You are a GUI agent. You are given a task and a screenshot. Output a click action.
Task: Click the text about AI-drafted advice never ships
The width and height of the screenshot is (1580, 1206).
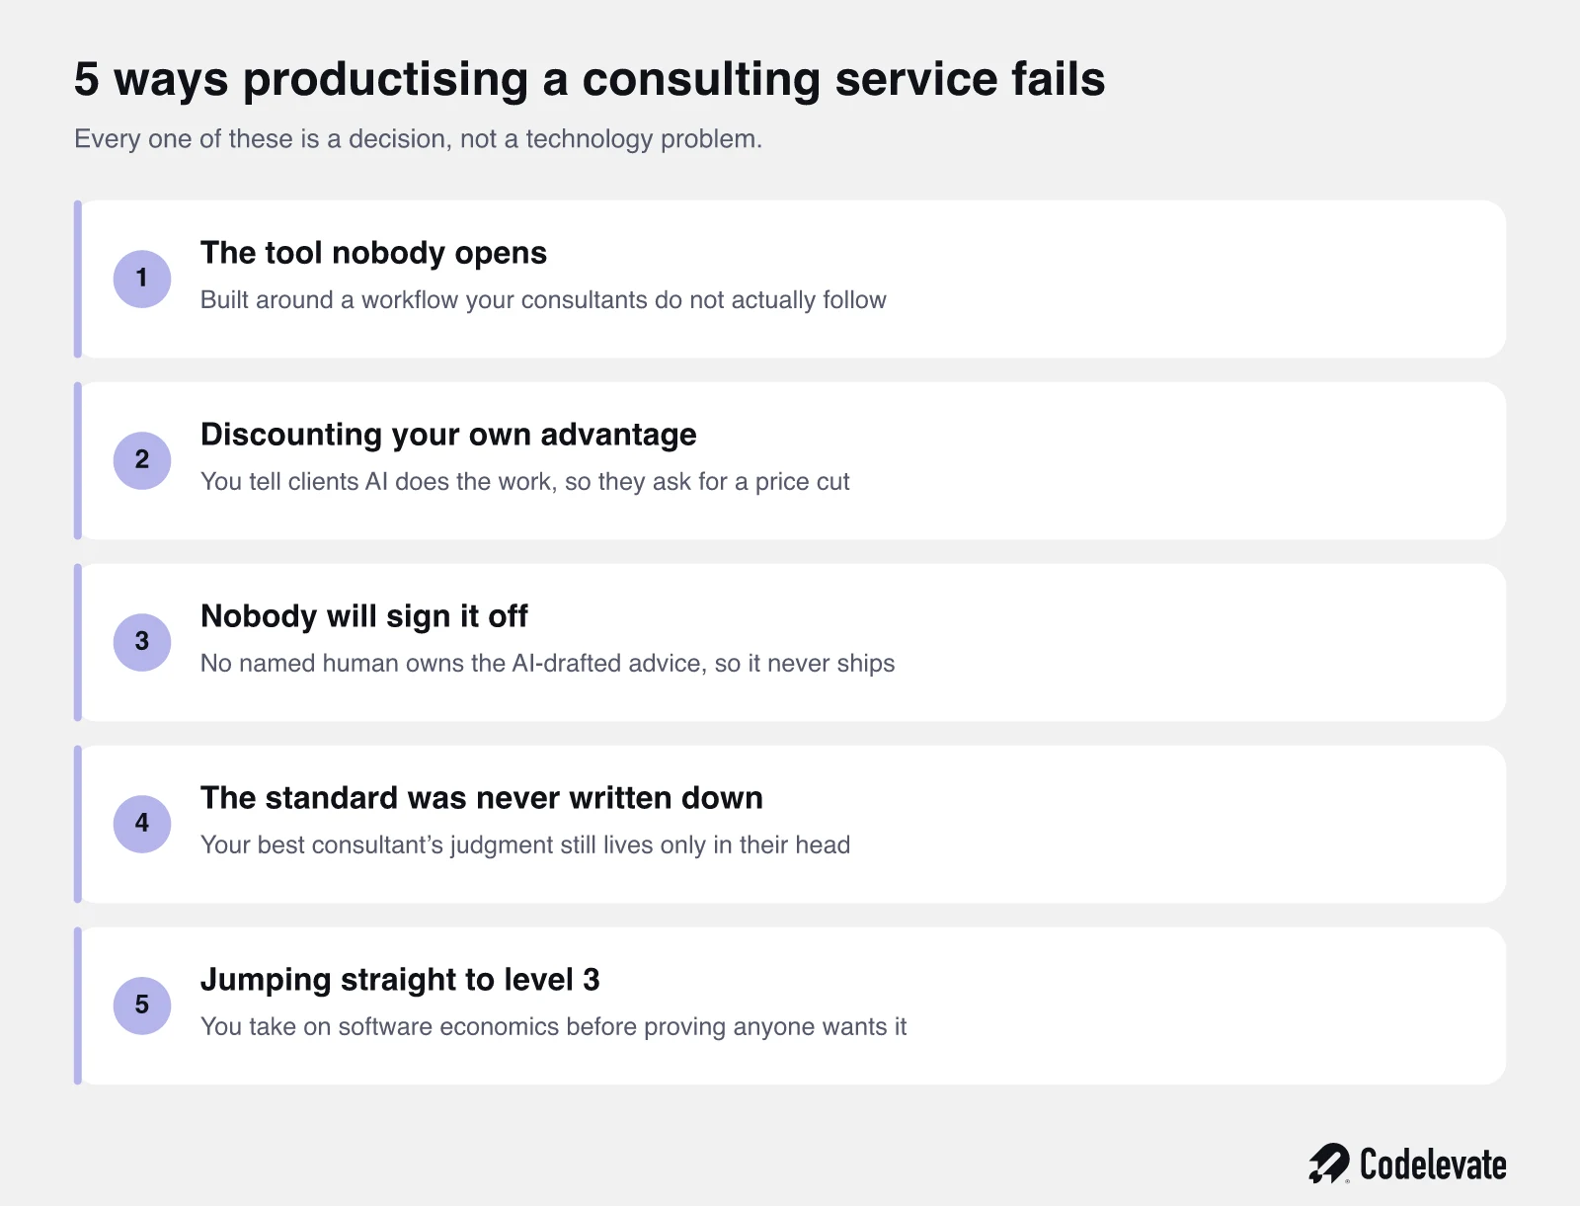click(x=547, y=664)
